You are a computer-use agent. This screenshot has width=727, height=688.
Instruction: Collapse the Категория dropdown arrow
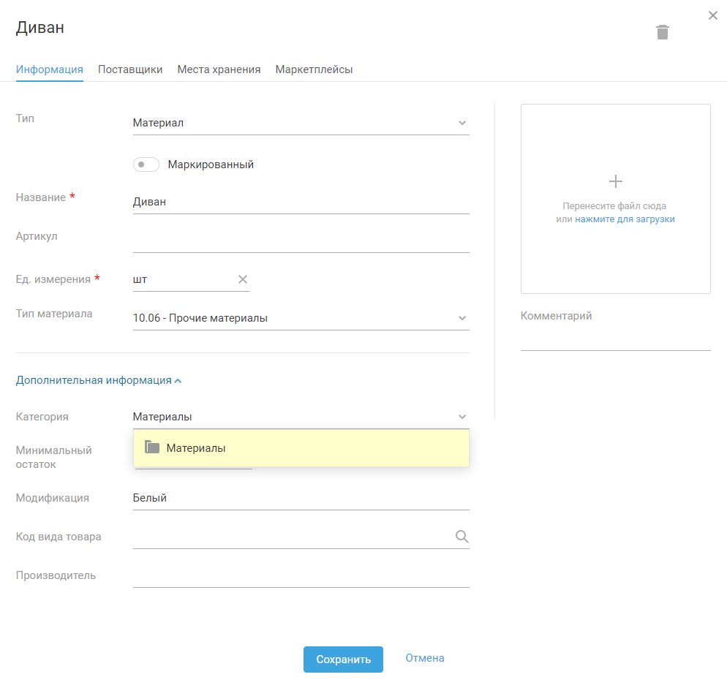tap(462, 417)
